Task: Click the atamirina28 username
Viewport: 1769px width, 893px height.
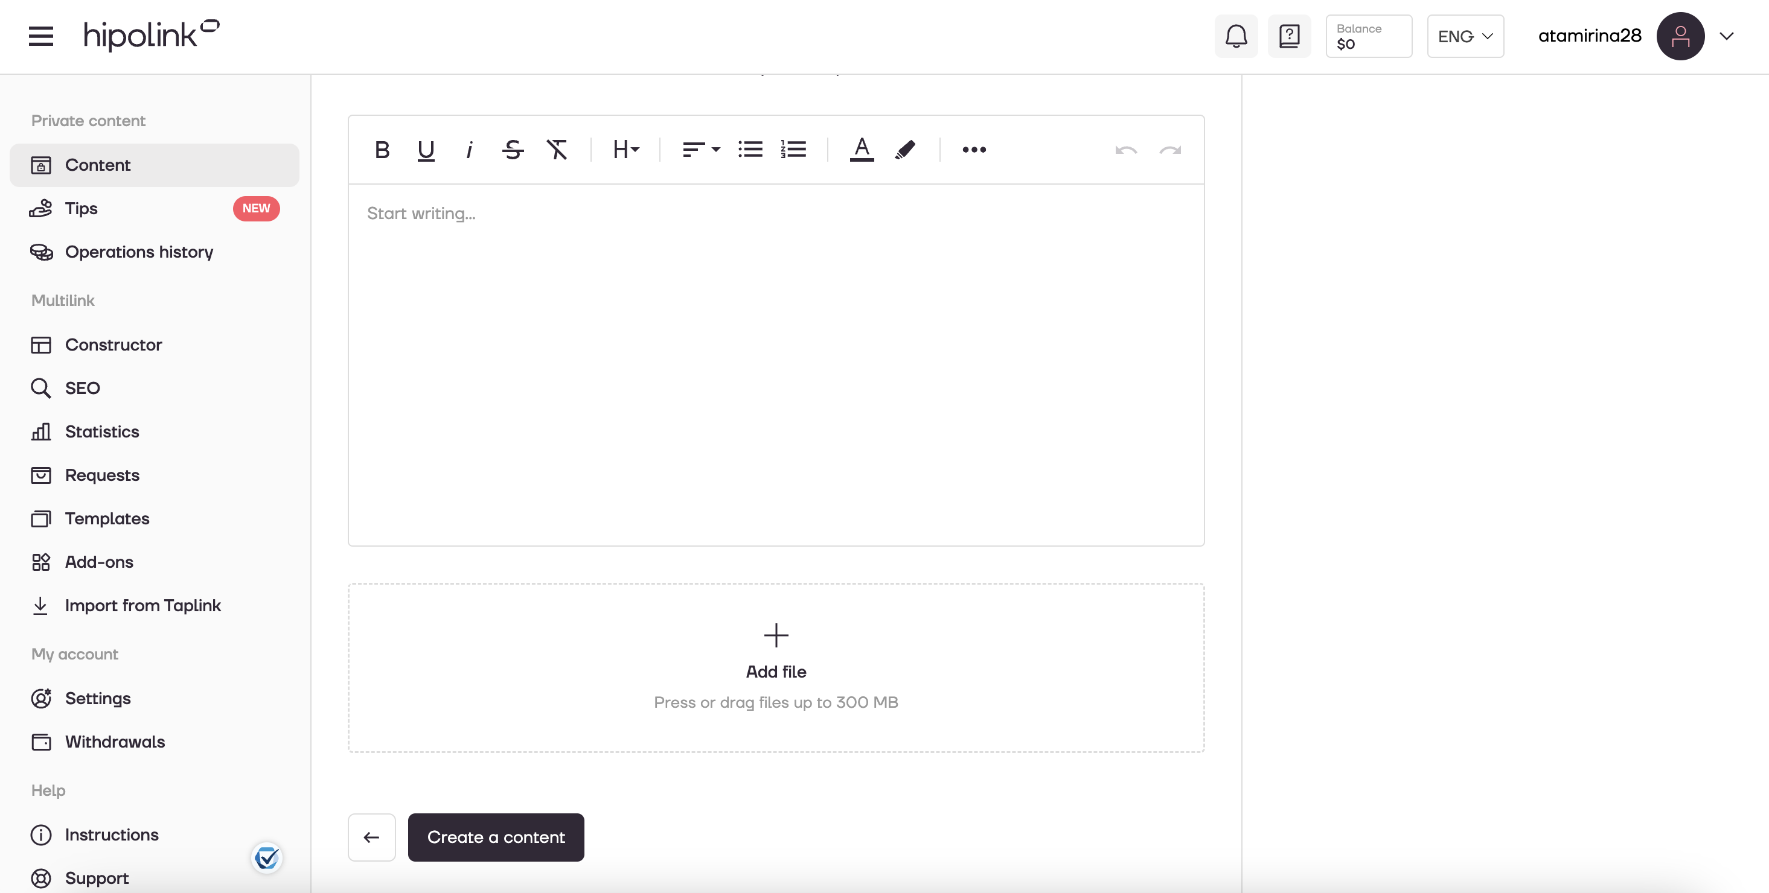Action: tap(1589, 36)
